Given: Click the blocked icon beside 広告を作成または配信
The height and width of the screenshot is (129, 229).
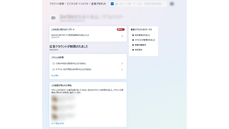Looking at the screenshot, I should pos(53,63).
